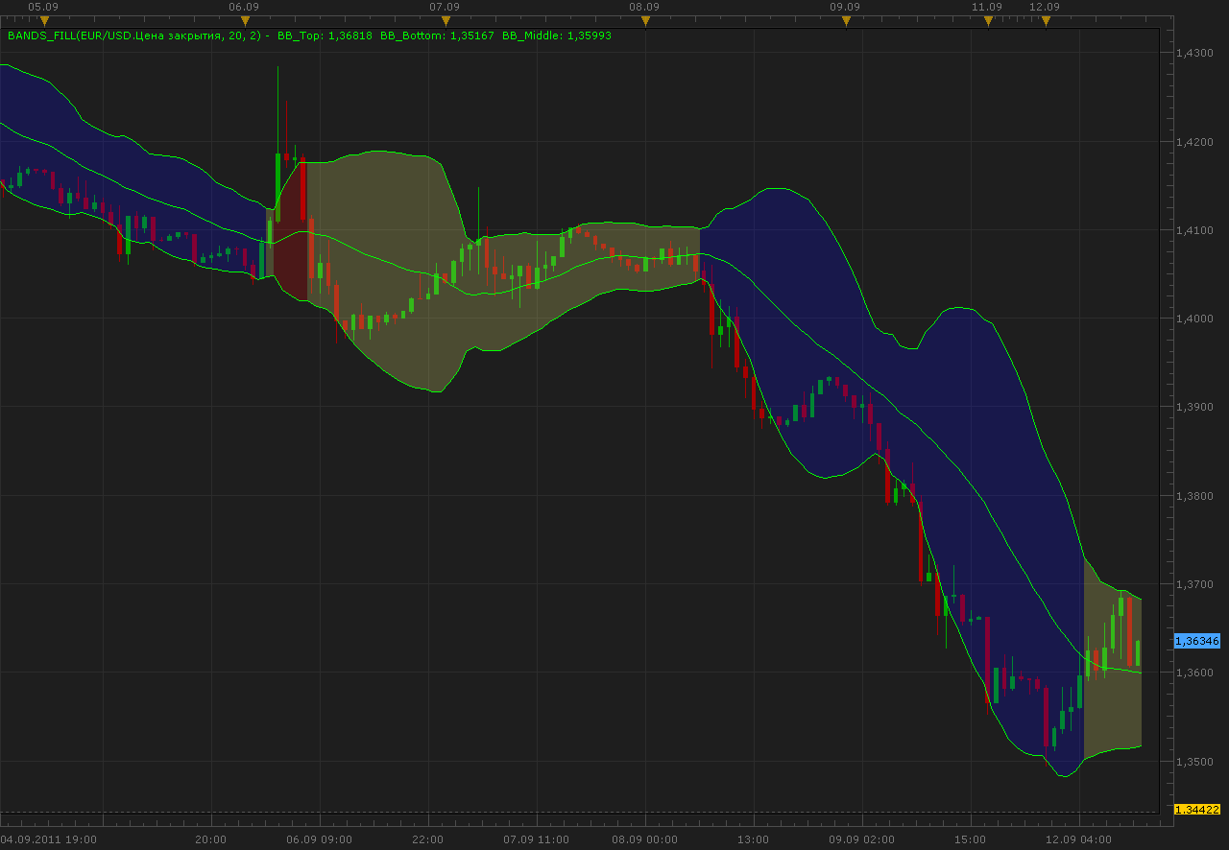
Task: Click the 08.09 00:00 time label
Action: (645, 839)
